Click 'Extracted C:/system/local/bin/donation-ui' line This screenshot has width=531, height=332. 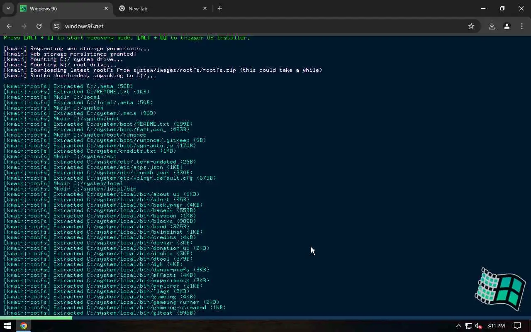[x=107, y=248]
